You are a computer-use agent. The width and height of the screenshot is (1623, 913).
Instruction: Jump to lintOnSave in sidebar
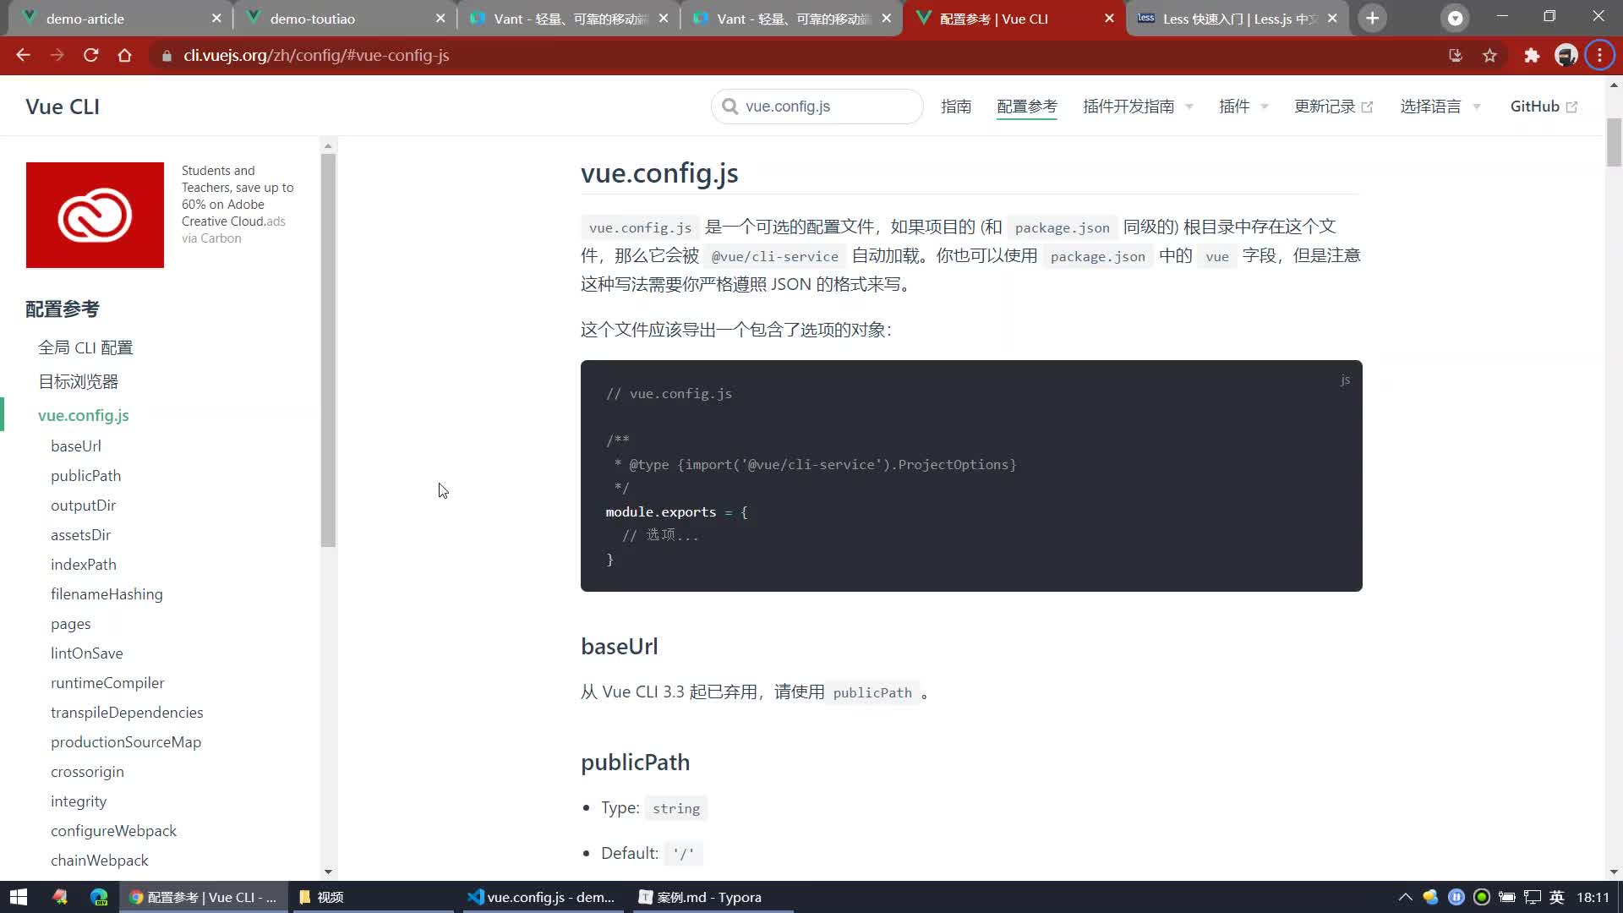pyautogui.click(x=86, y=653)
